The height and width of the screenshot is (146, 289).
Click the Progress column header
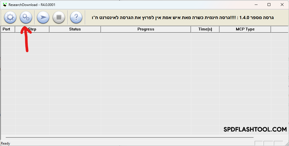point(146,29)
